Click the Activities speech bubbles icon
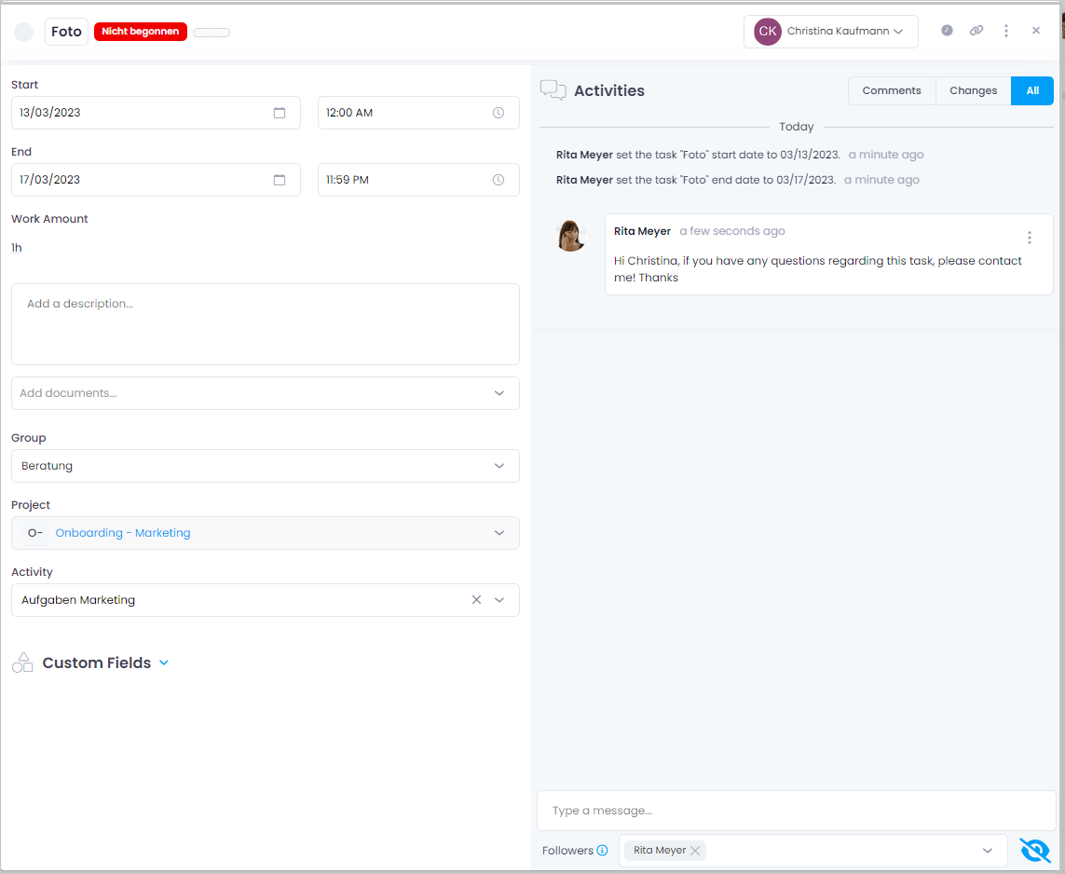 pos(553,90)
